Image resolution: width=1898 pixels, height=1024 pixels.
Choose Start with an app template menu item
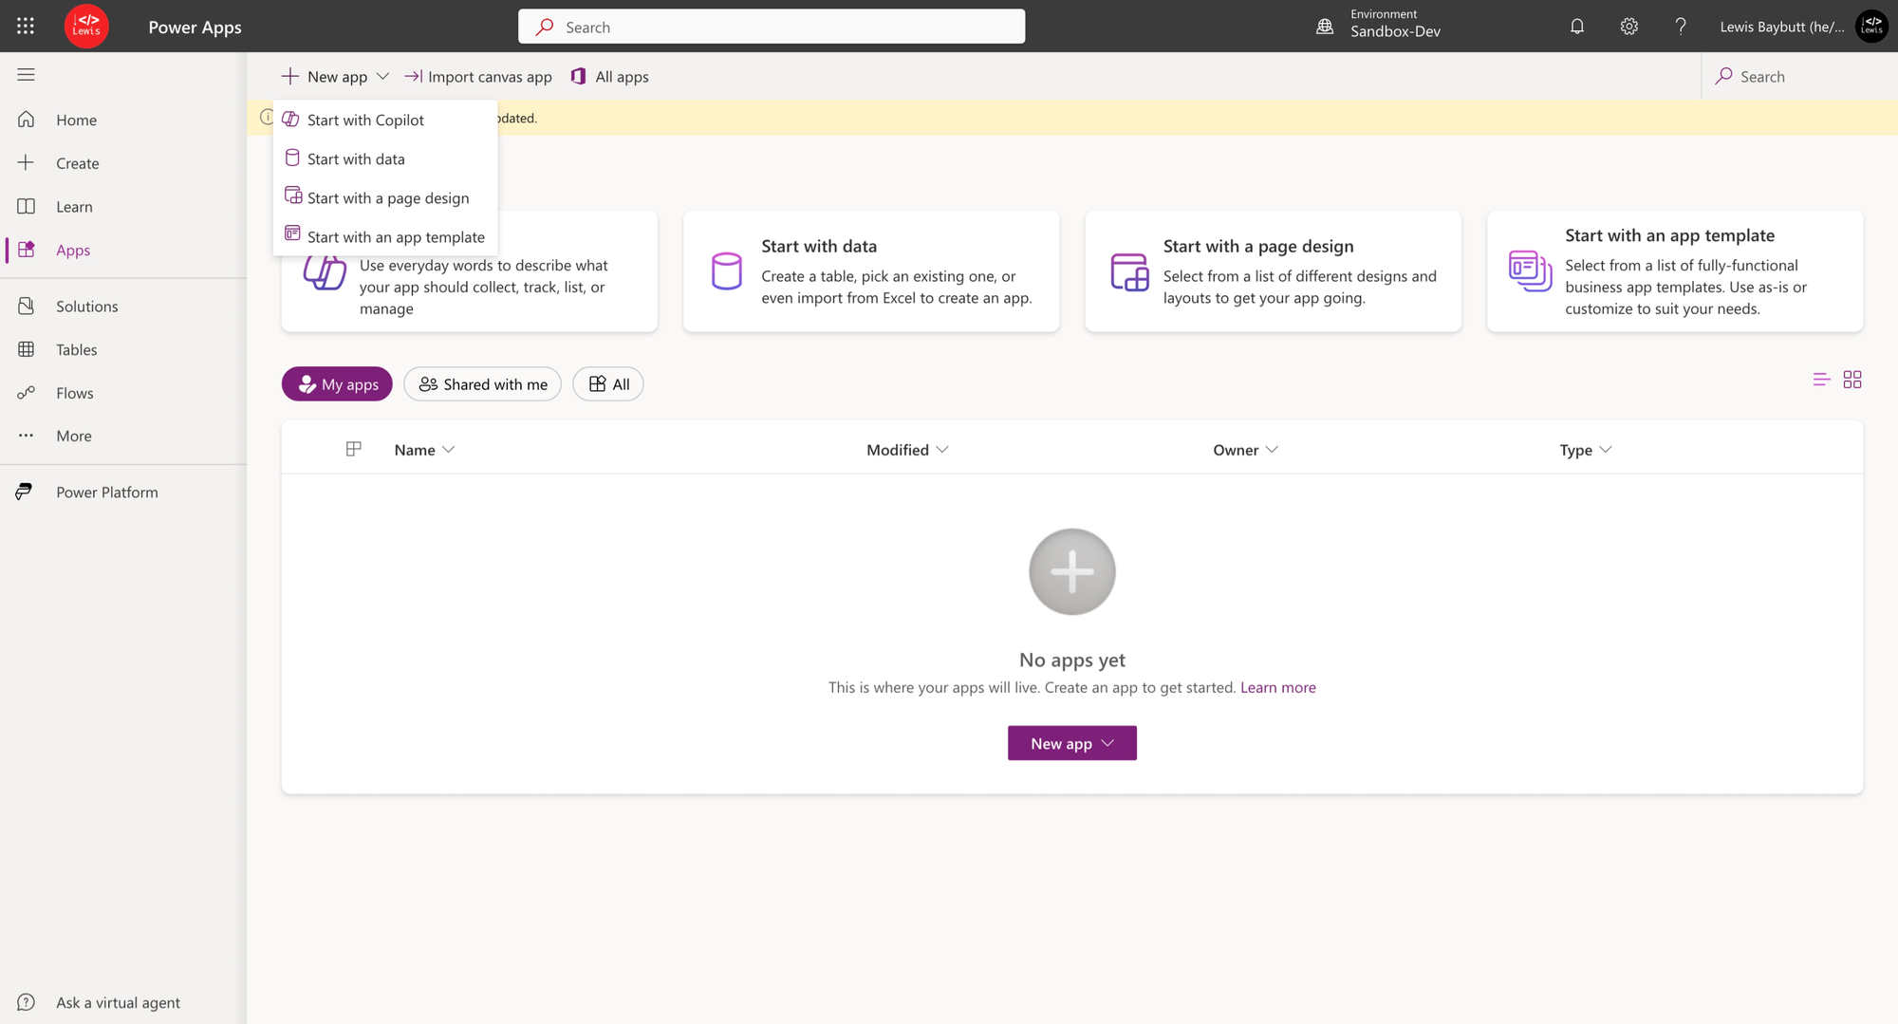click(385, 236)
